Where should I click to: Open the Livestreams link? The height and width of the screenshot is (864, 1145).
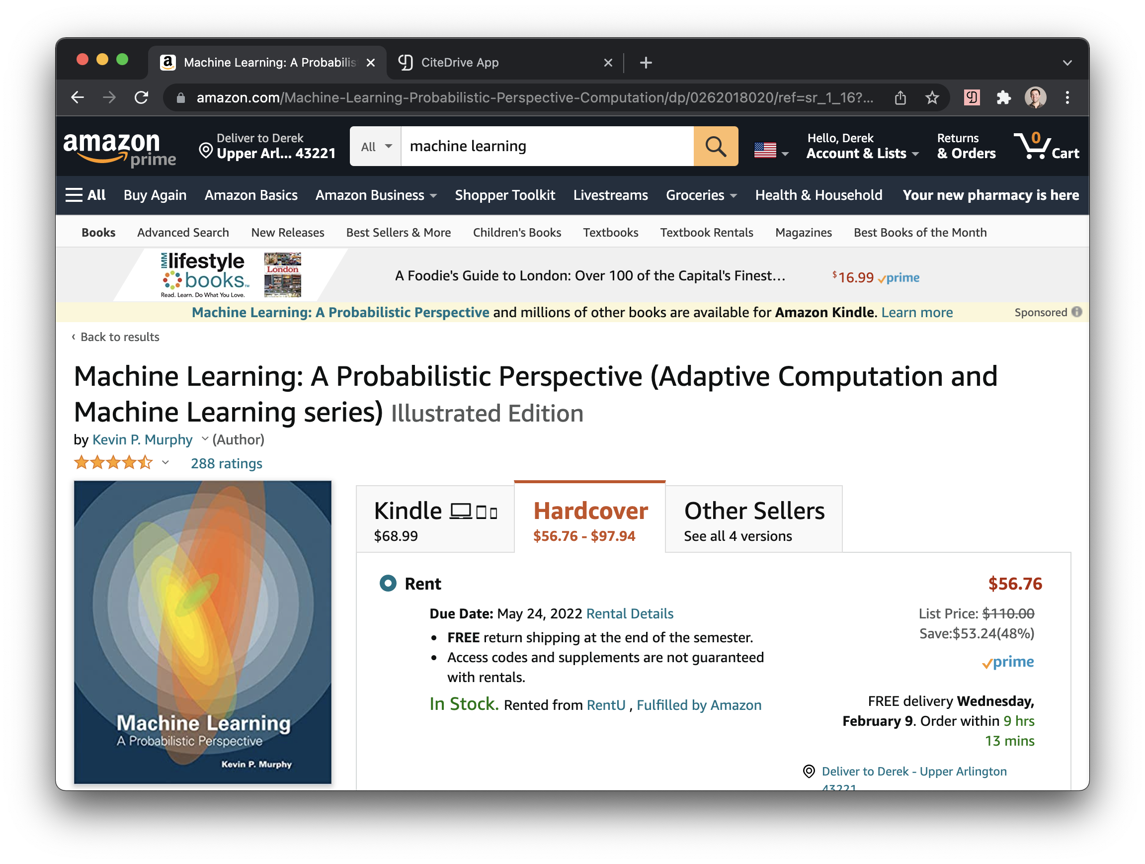610,195
